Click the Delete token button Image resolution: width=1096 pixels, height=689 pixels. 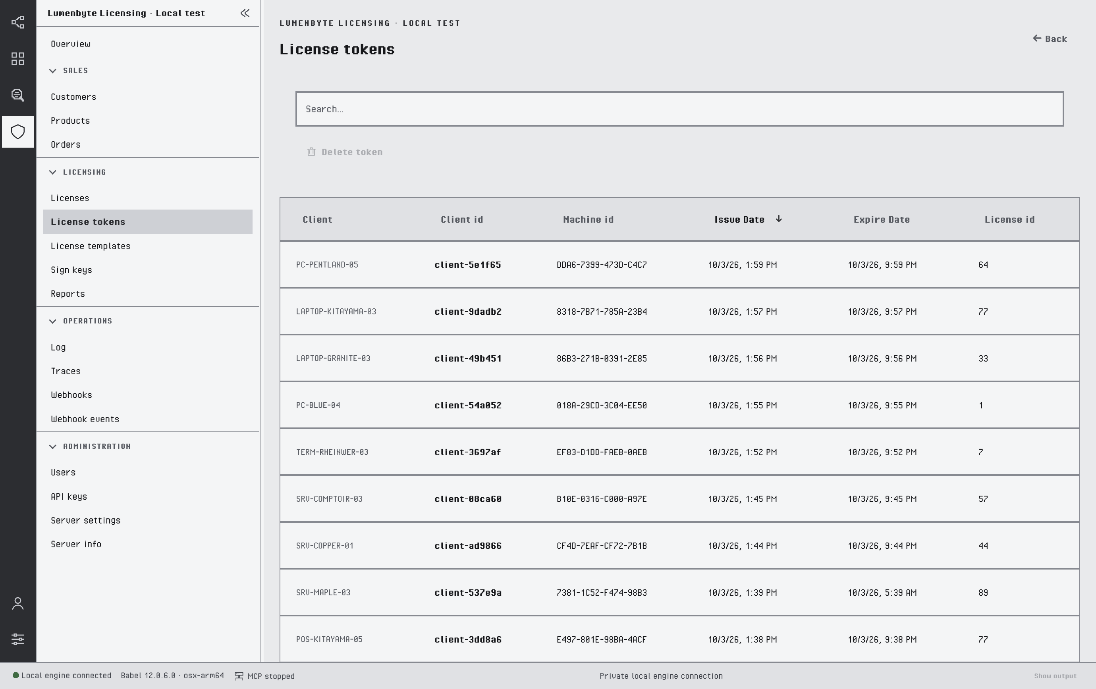pyautogui.click(x=345, y=152)
